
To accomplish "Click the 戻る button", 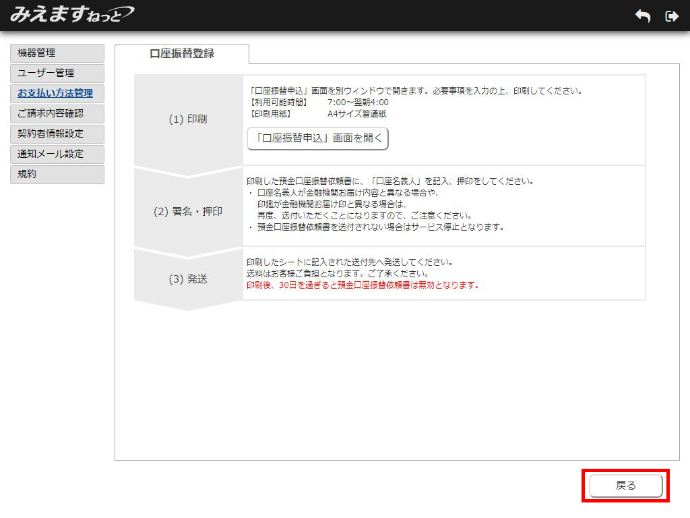I will 625,486.
